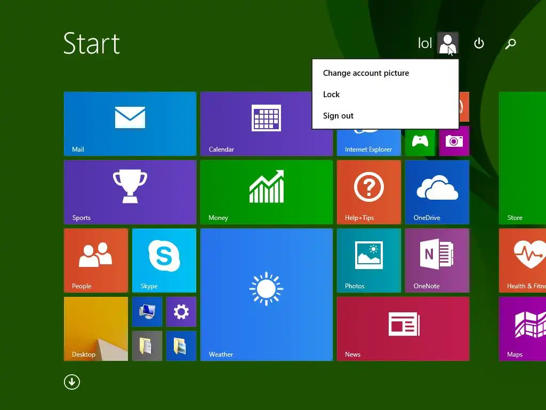Open the Documents folder tile on gray

(147, 346)
